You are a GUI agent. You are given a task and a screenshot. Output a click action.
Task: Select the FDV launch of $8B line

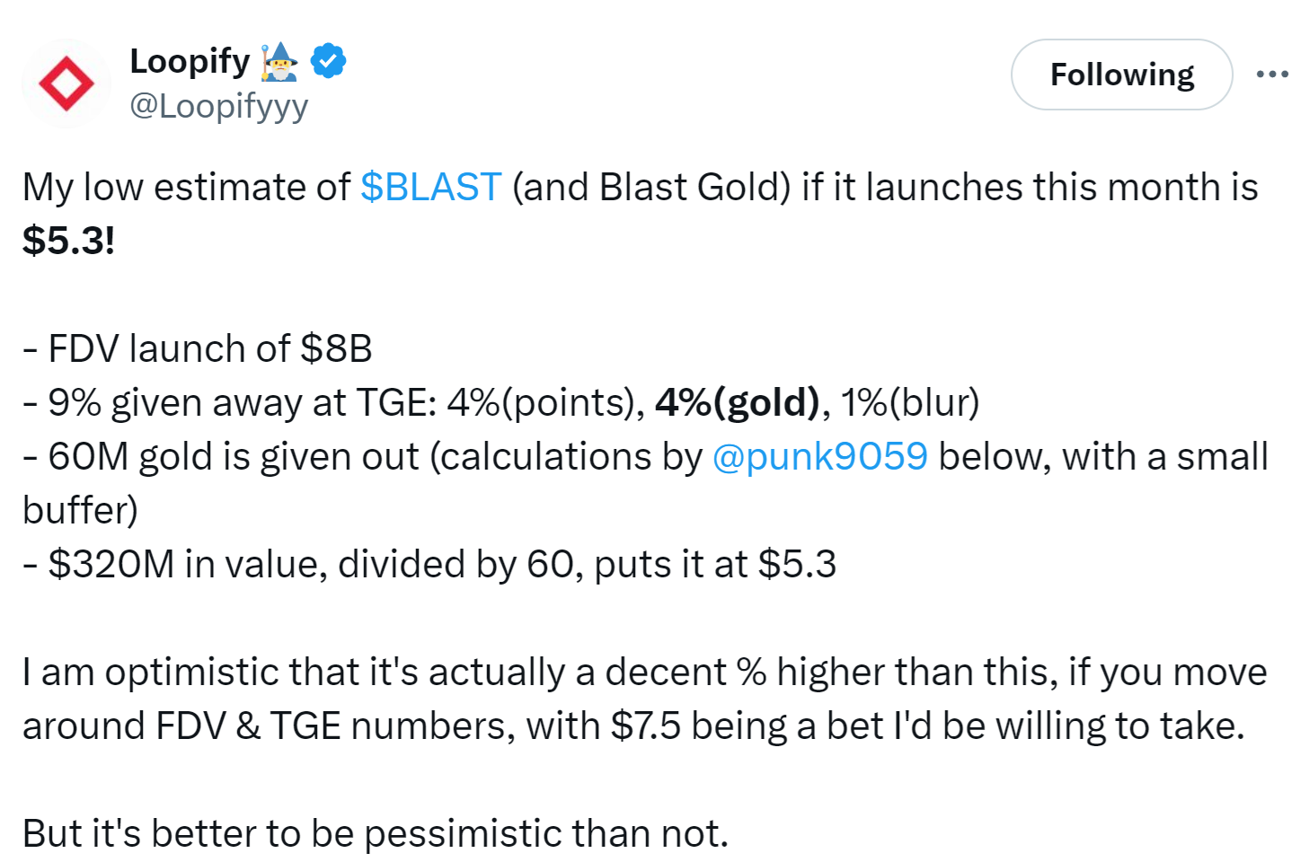pyautogui.click(x=198, y=348)
